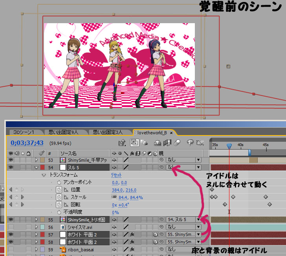Open parent dropdown for layer 53

[183, 160]
